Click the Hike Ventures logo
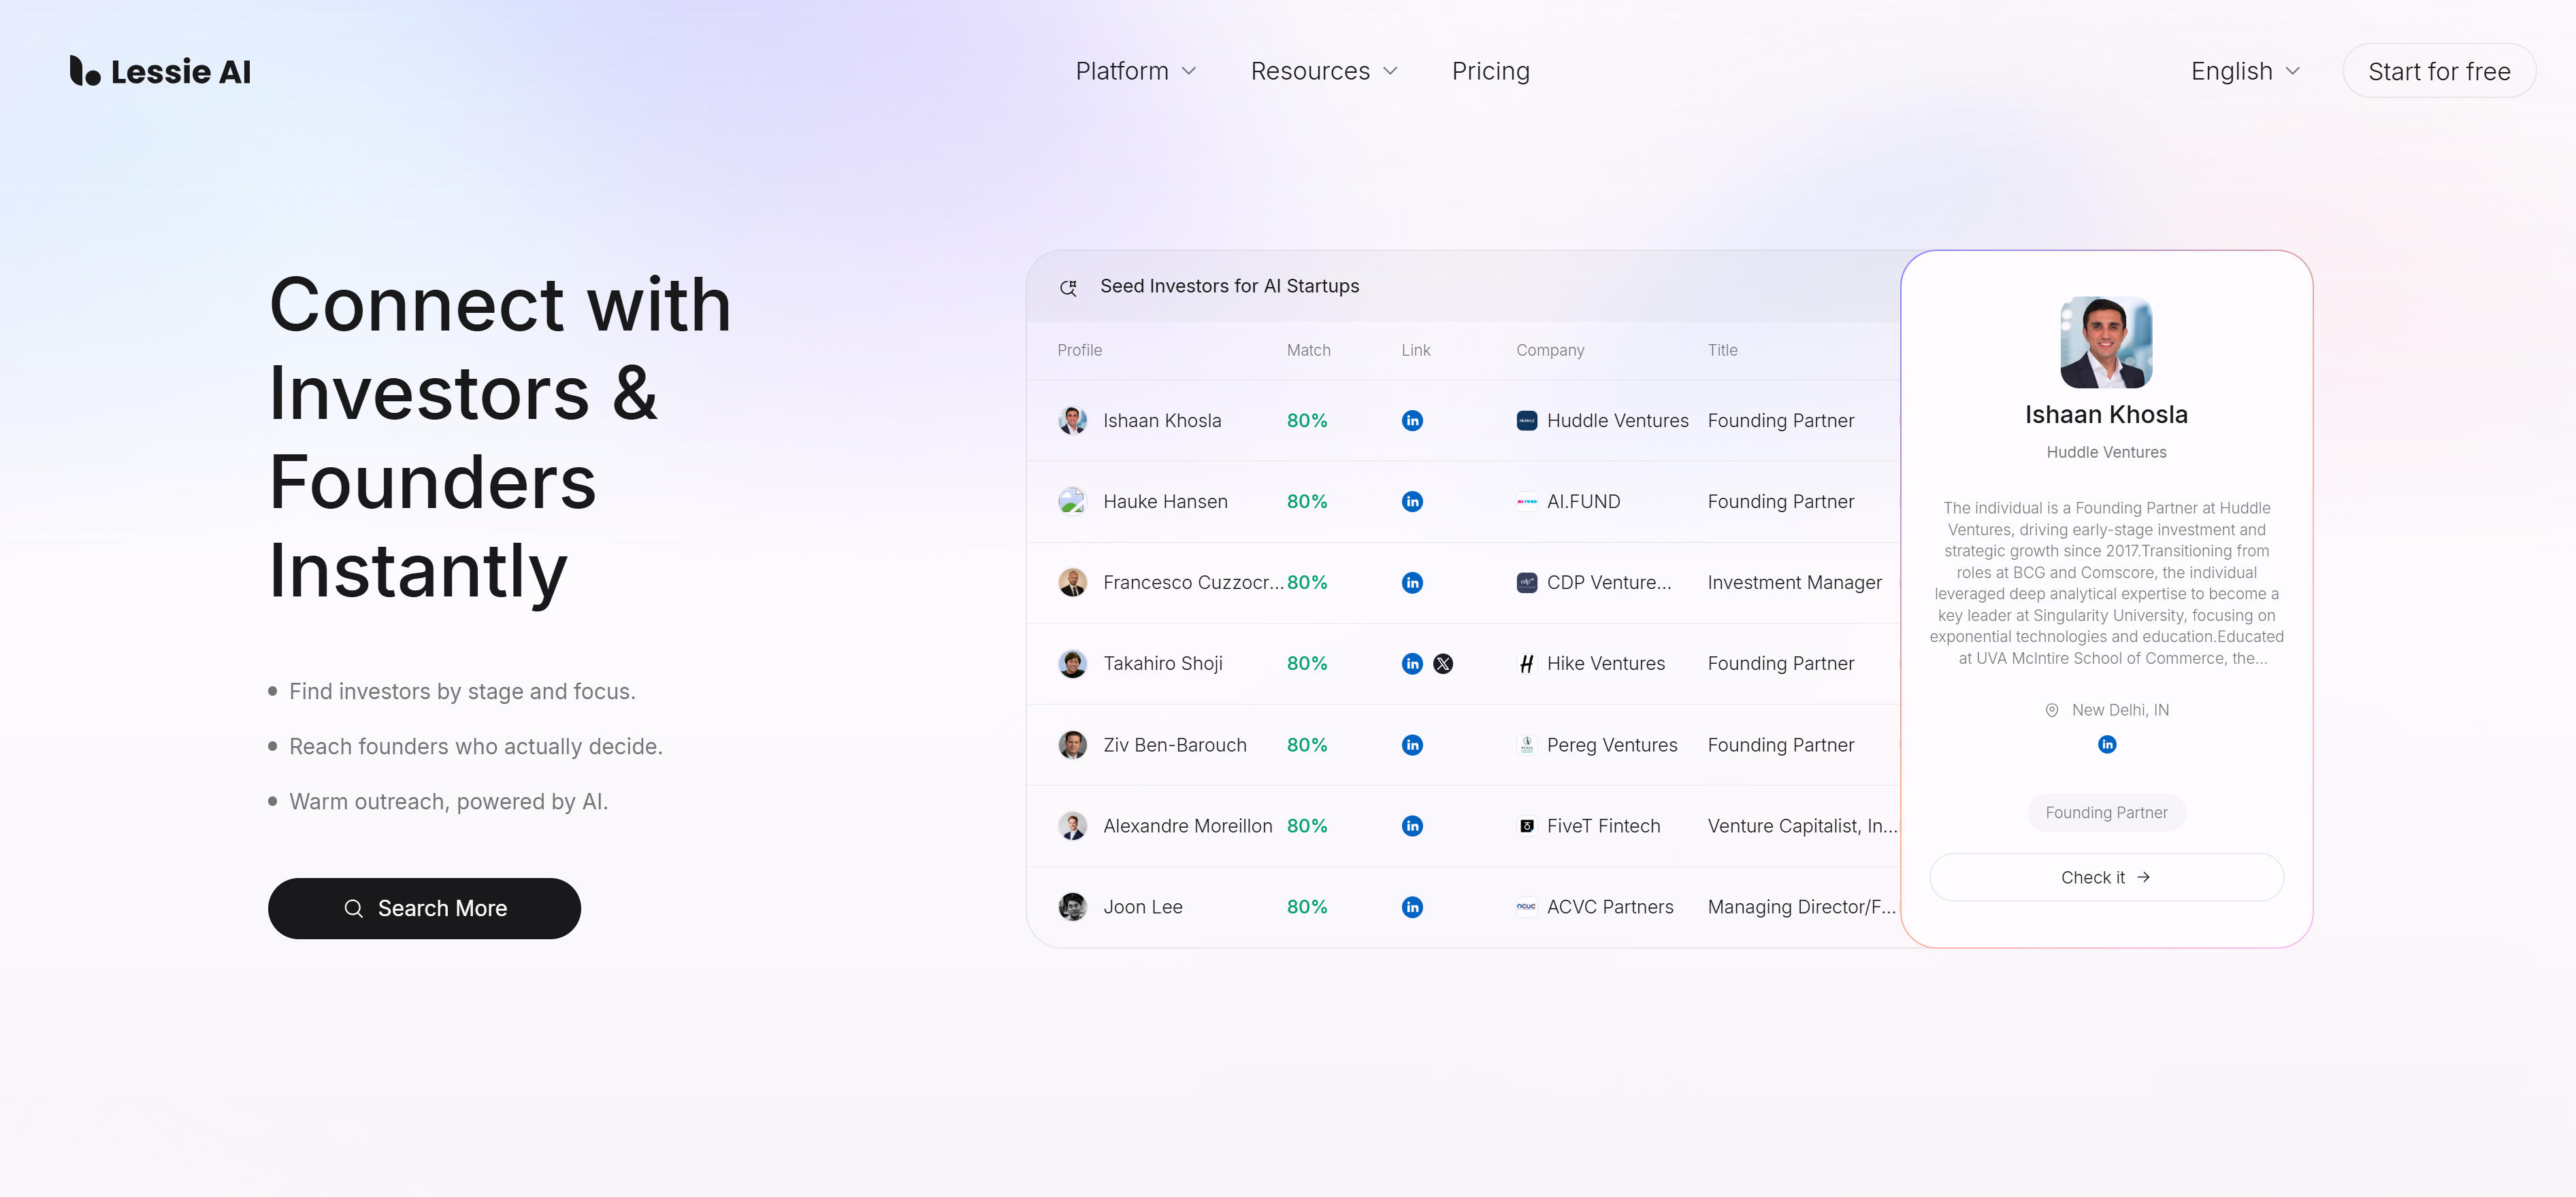 [1527, 662]
